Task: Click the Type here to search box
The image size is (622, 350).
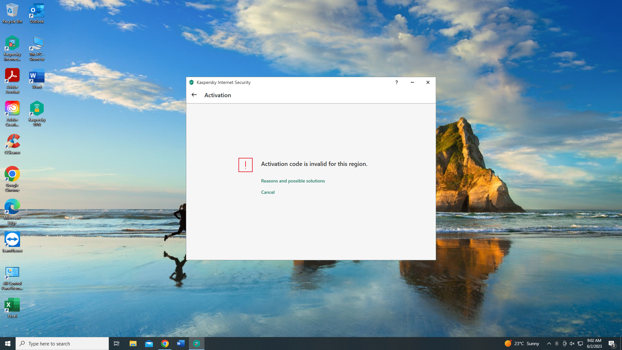Action: (62, 344)
